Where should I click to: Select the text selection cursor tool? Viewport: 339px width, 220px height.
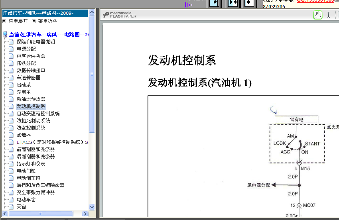pyautogui.click(x=328, y=15)
